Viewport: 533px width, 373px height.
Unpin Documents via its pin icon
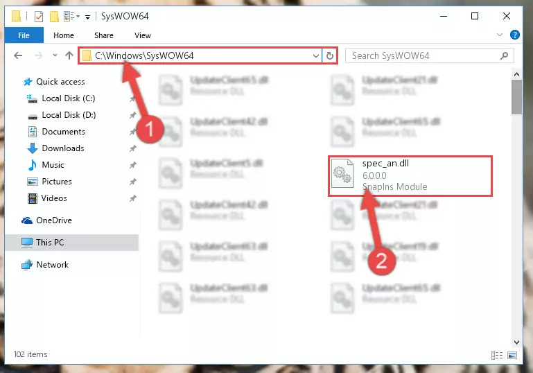pyautogui.click(x=132, y=132)
